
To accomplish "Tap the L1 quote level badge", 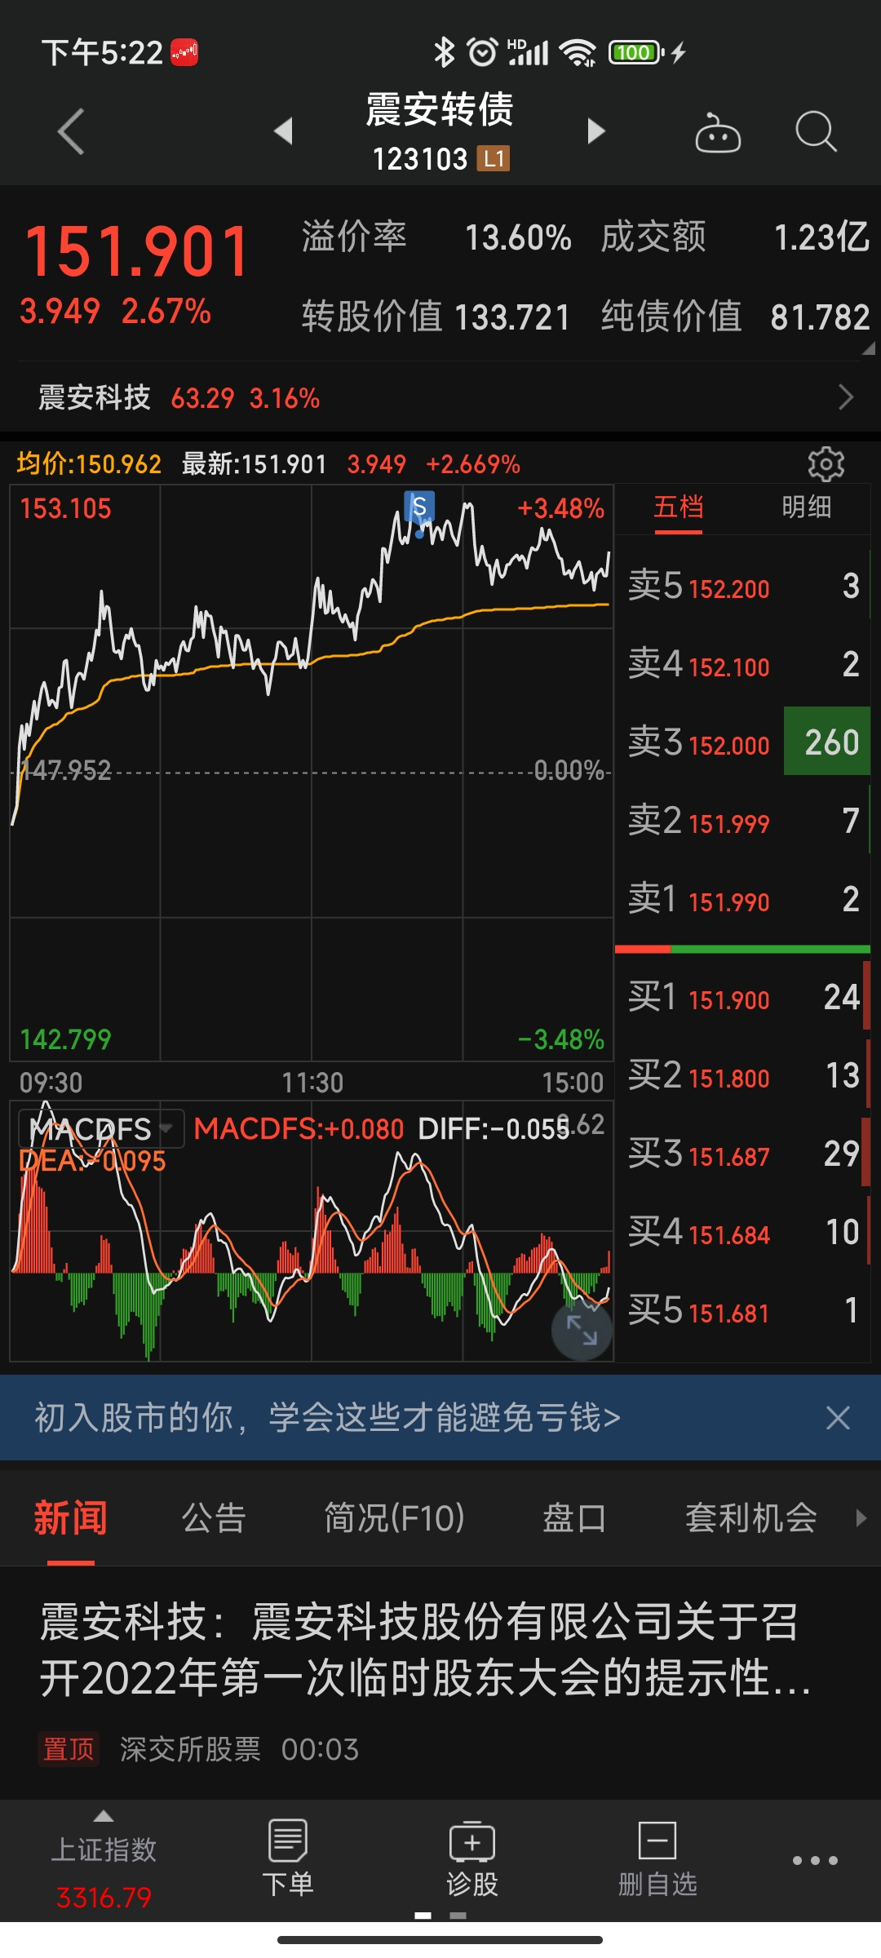I will point(494,158).
